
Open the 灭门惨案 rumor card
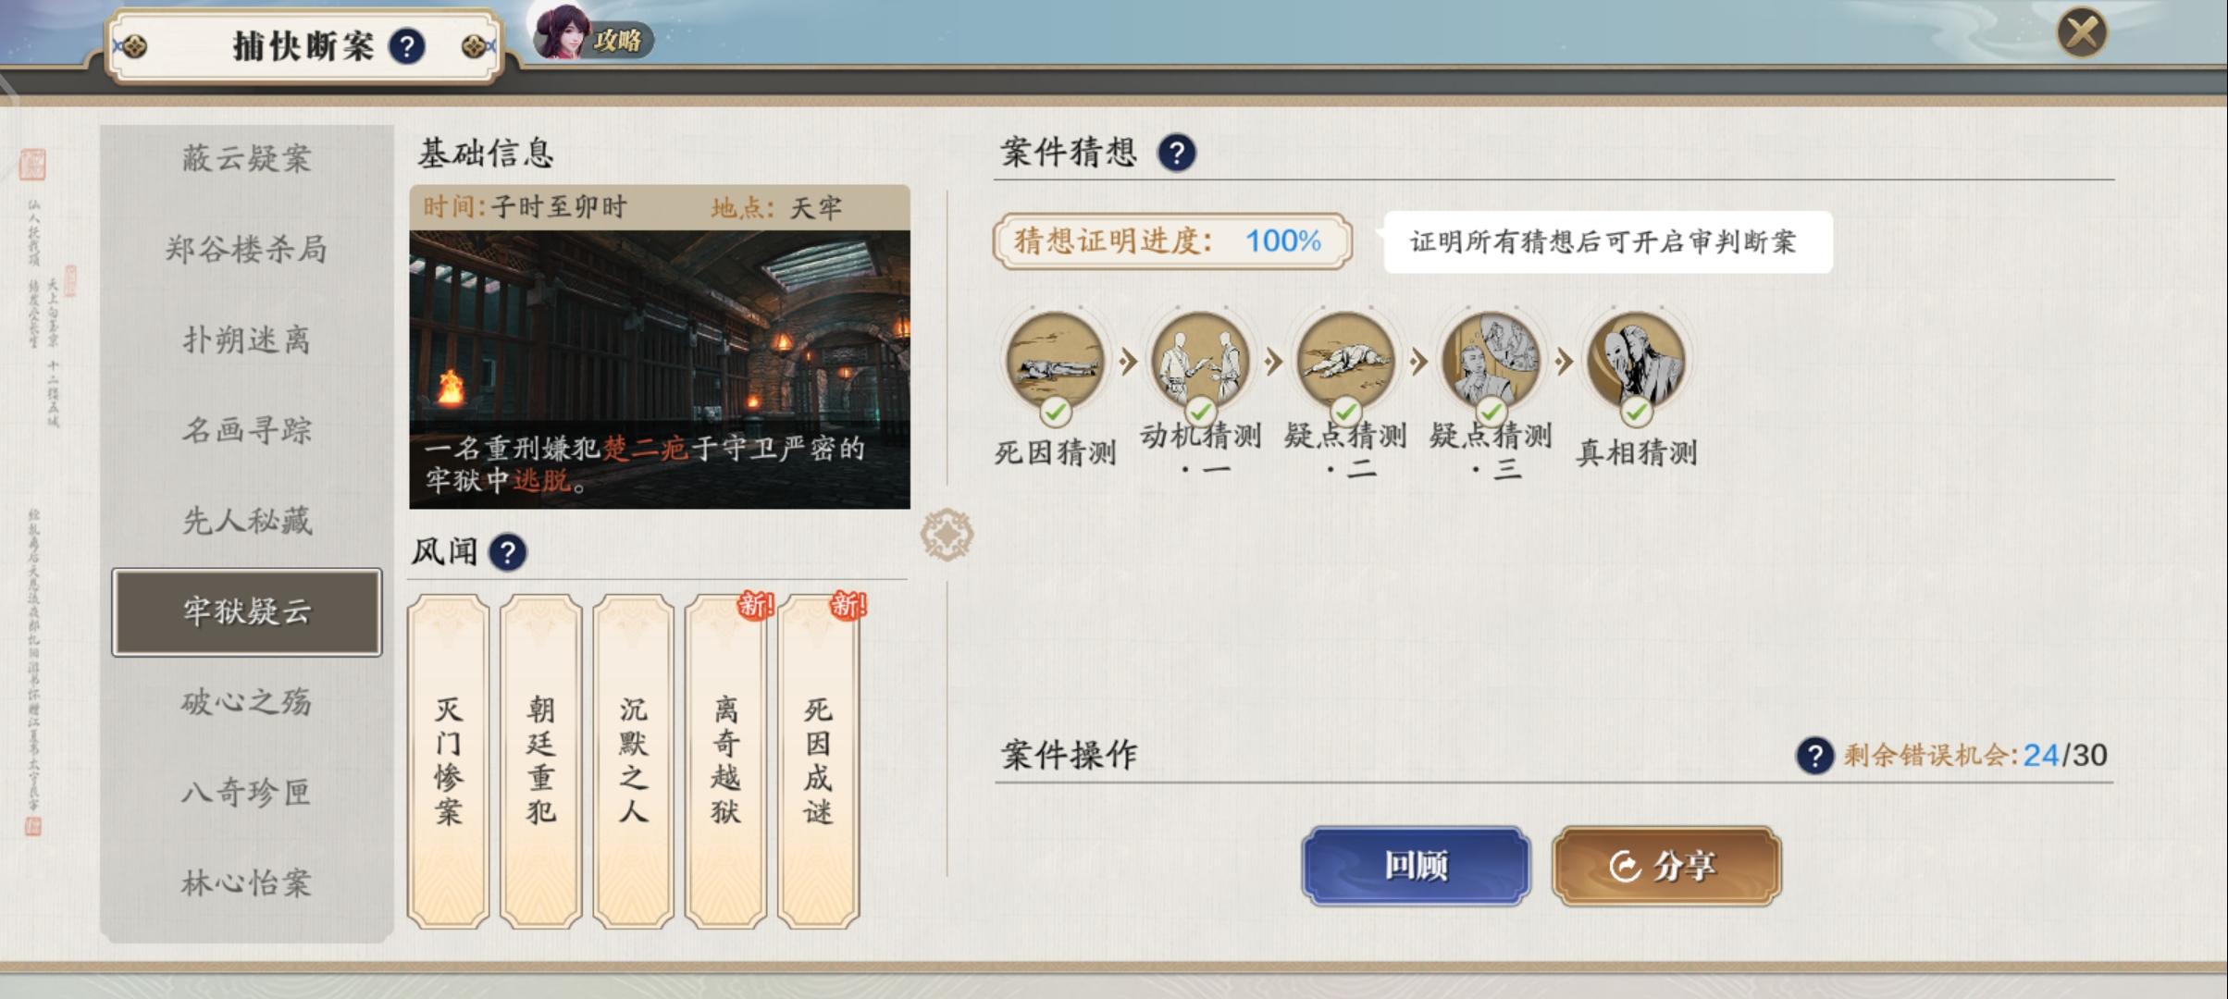tap(449, 761)
